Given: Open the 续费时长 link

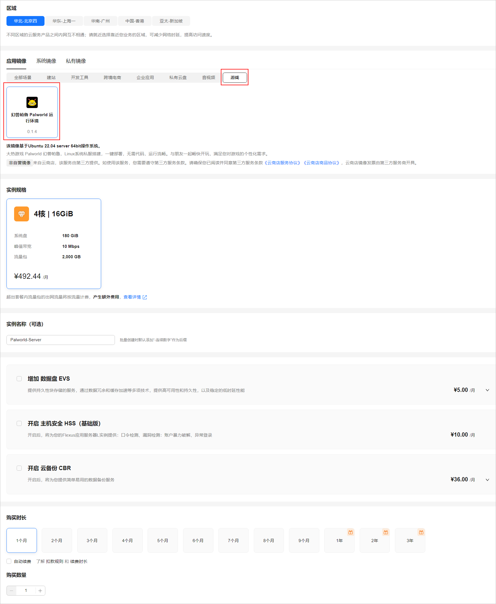Looking at the screenshot, I should pos(79,562).
